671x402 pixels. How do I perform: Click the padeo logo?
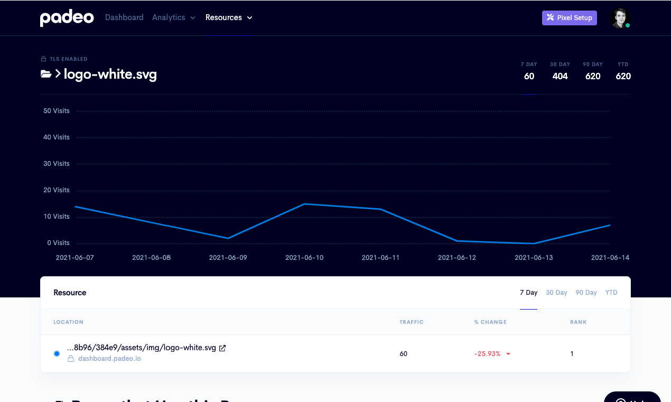click(67, 18)
